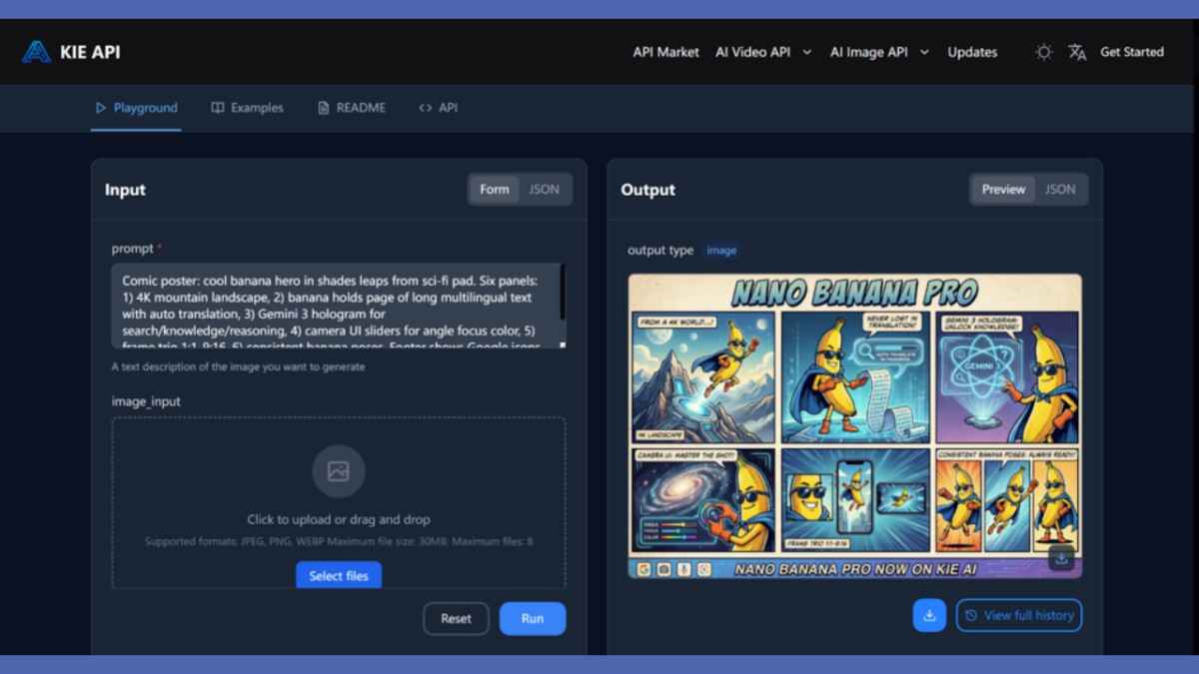Open the README tab
Viewport: 1199px width, 674px height.
tap(351, 108)
